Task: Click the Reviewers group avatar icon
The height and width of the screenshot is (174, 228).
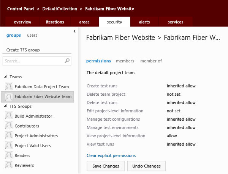Action: [x=9, y=165]
